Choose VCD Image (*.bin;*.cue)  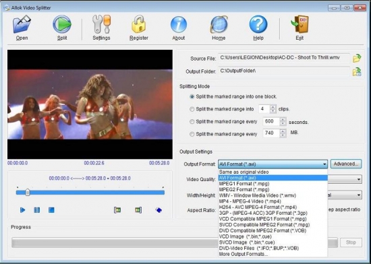coord(273,236)
